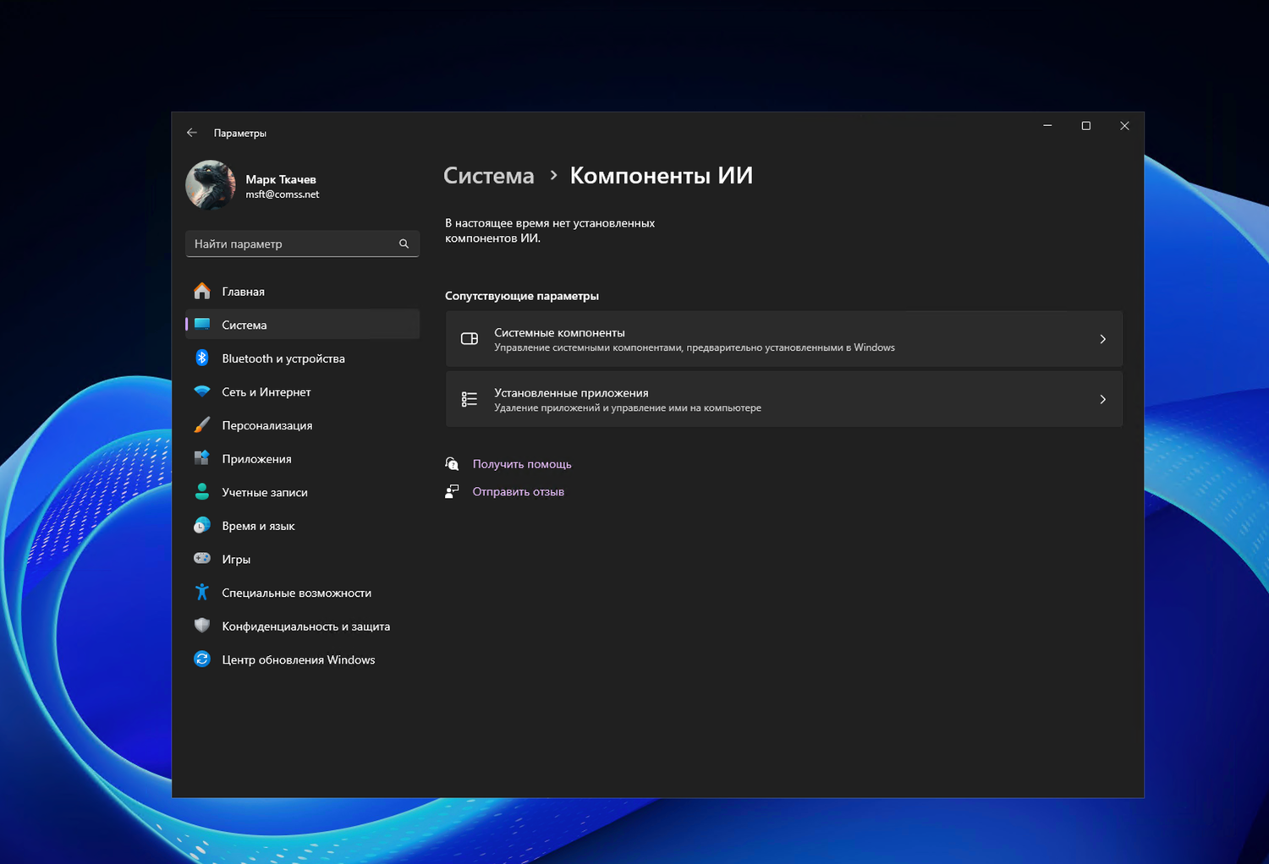Click the Системные компоненты card icon
Screen dimensions: 1269x864
coord(470,339)
